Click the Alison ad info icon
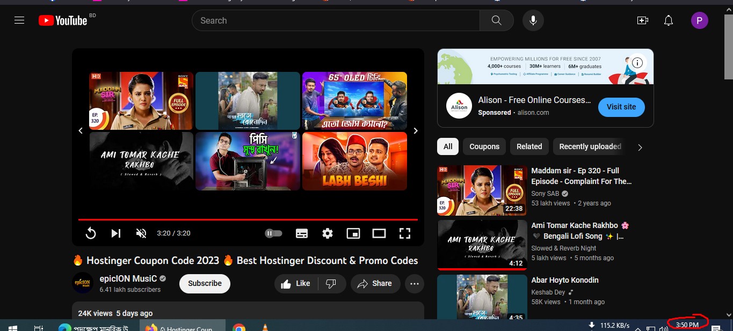Viewport: 733px width, 331px height. point(637,63)
